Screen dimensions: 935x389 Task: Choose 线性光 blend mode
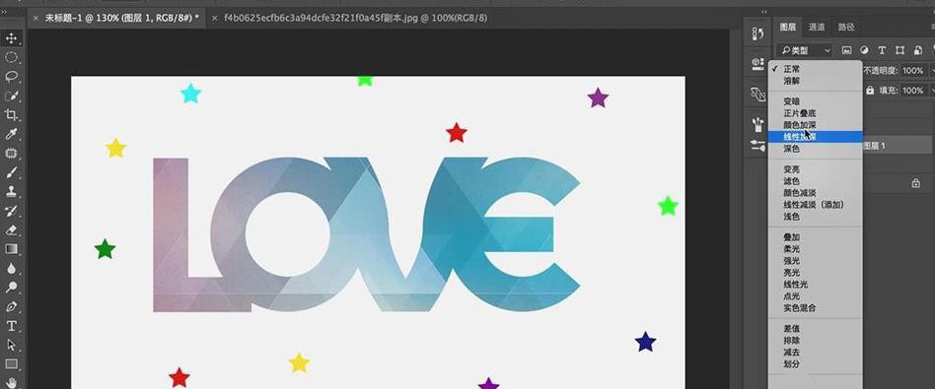815,285
